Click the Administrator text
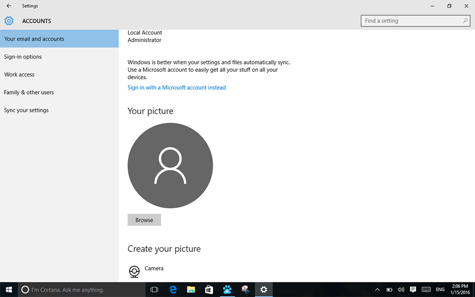475x297 pixels. [144, 40]
